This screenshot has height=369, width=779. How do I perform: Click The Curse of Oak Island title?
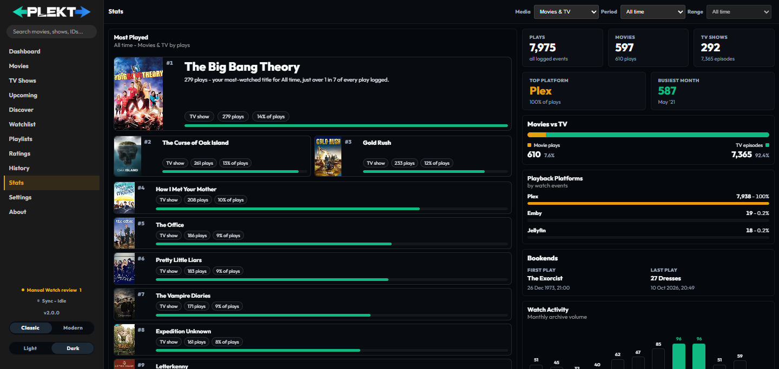[x=195, y=143]
